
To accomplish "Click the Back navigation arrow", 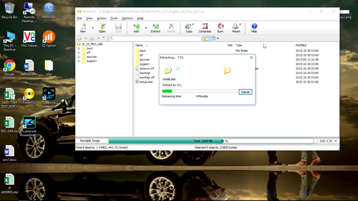I will point(79,38).
